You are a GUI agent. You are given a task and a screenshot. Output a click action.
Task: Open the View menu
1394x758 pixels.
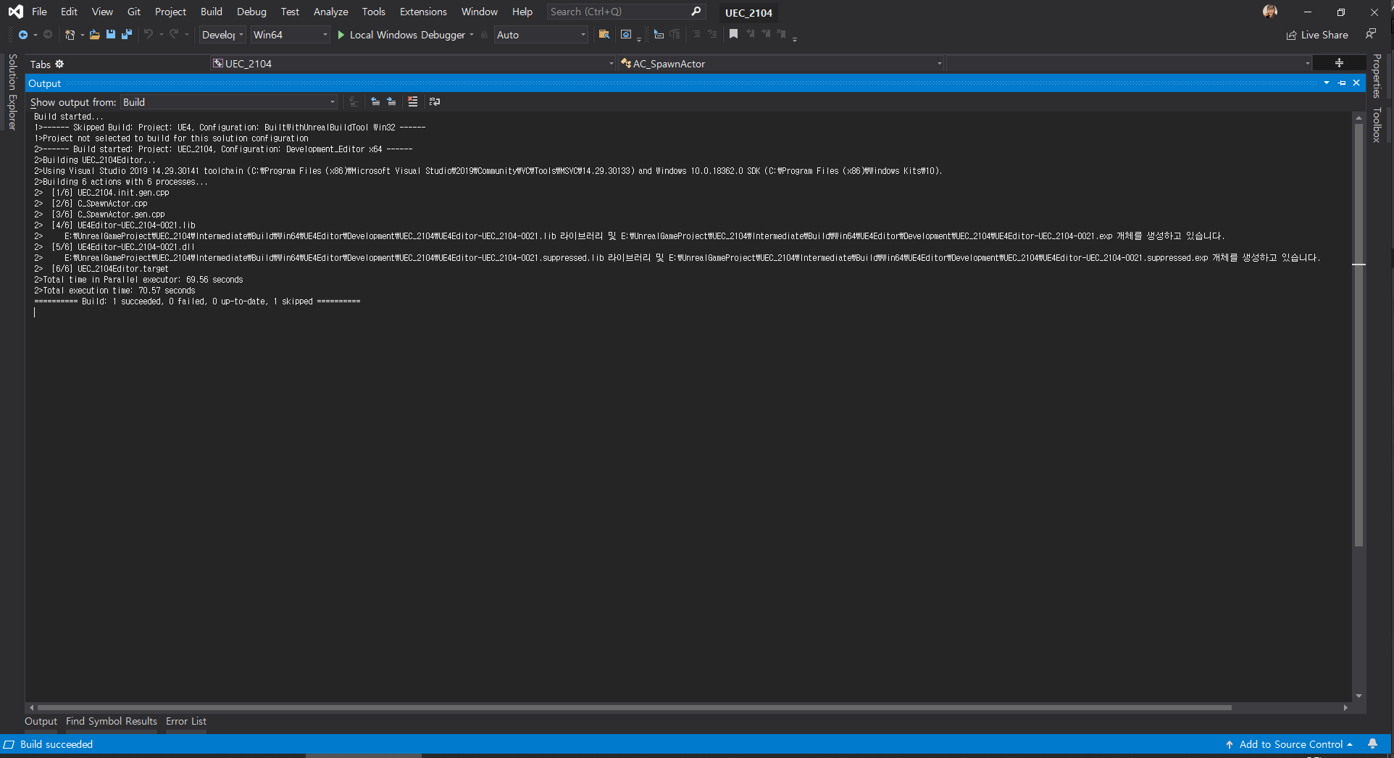pyautogui.click(x=102, y=12)
